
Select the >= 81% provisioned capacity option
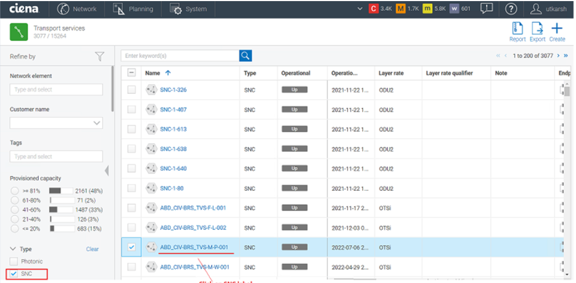pos(15,191)
